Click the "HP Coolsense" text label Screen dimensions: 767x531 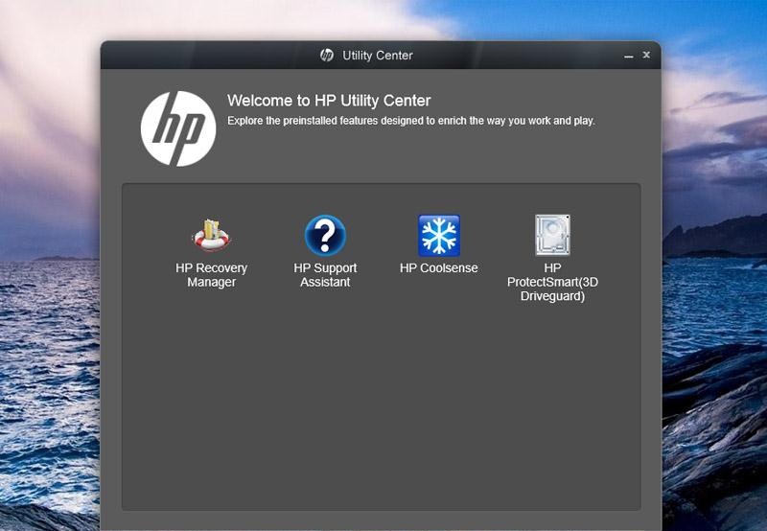point(438,268)
